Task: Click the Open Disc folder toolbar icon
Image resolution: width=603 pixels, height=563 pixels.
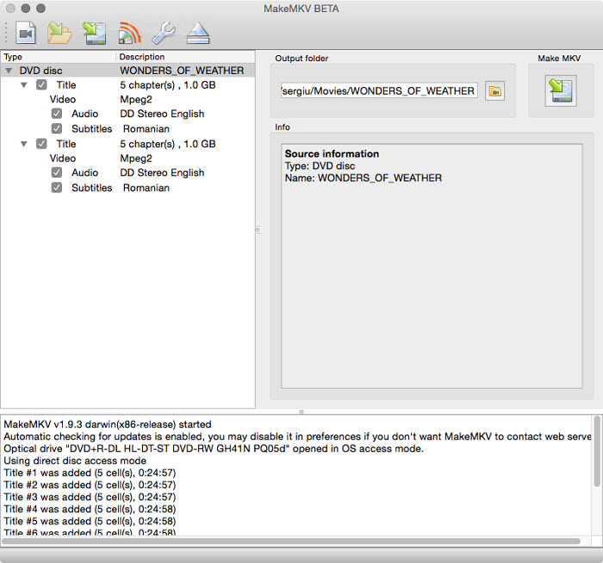Action: pyautogui.click(x=59, y=33)
